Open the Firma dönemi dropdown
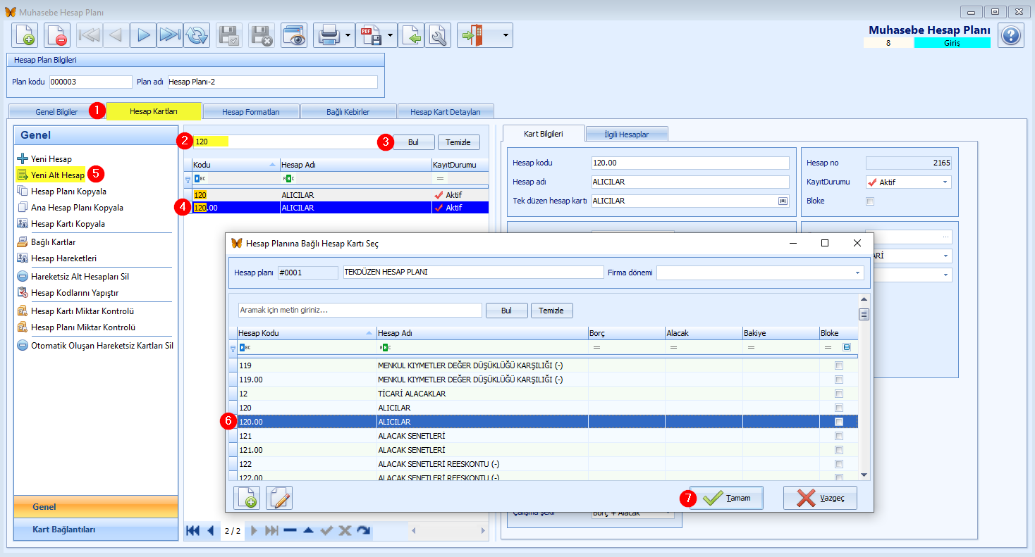Screen dimensions: 1035x557 coord(858,273)
